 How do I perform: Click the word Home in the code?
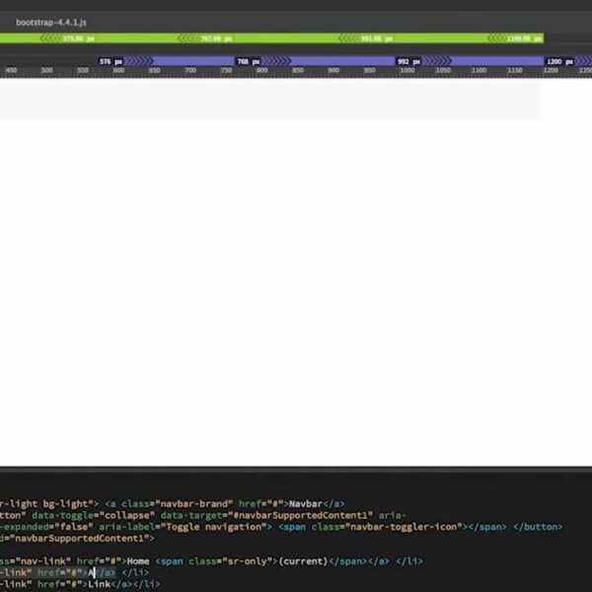pos(138,560)
